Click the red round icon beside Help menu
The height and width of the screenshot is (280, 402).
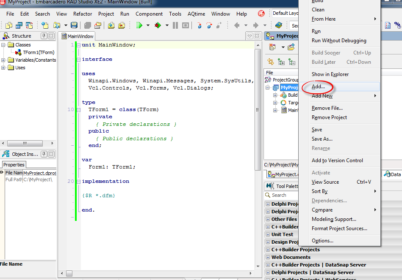[x=261, y=14]
